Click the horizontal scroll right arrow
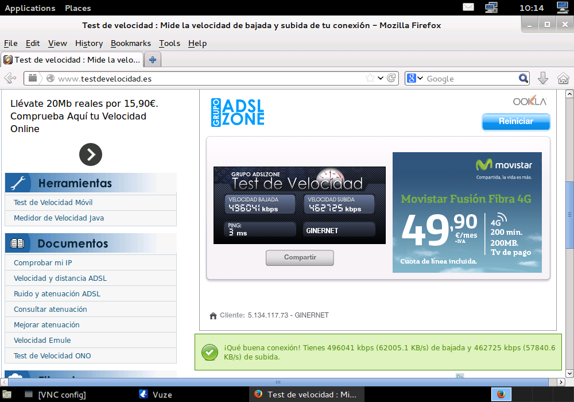 (x=561, y=382)
